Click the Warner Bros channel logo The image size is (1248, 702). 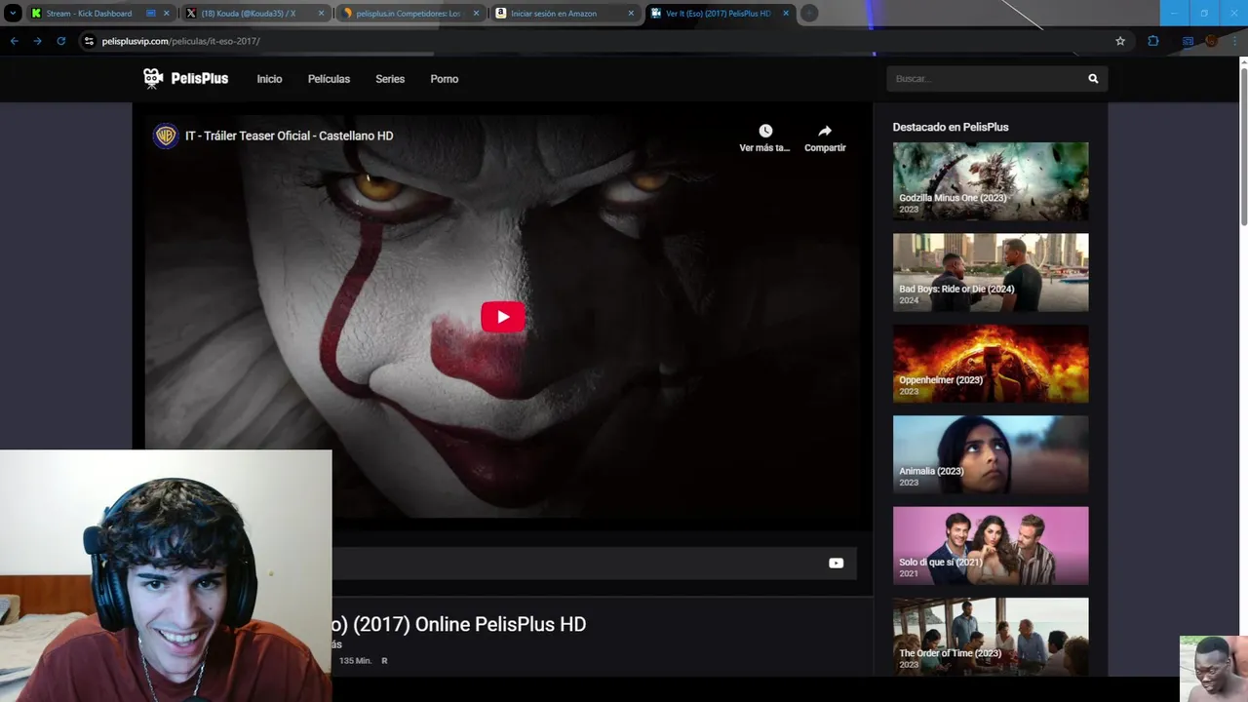click(x=166, y=136)
